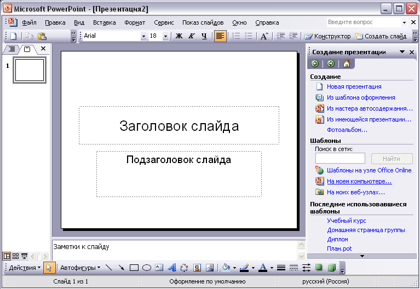Viewport: 420px width, 289px height.
Task: Switch to the Slides thumbnails tab
Action: pos(27,49)
